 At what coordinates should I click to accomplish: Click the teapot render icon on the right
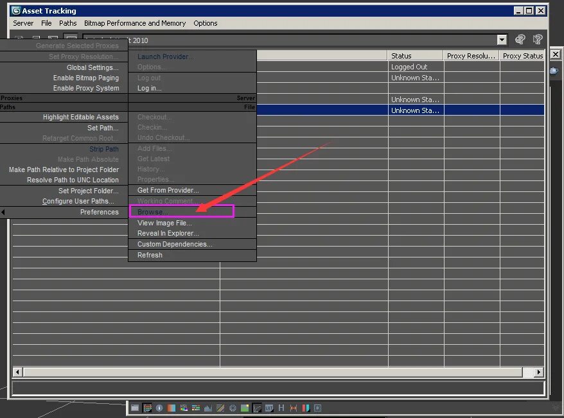pyautogui.click(x=553, y=72)
